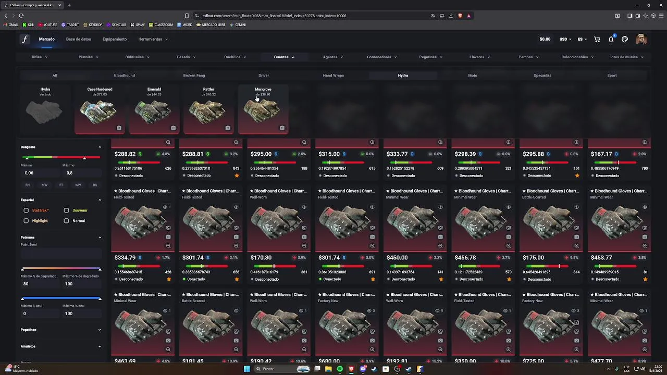Click the Paint Seed input field
667x375 pixels.
tap(61, 254)
